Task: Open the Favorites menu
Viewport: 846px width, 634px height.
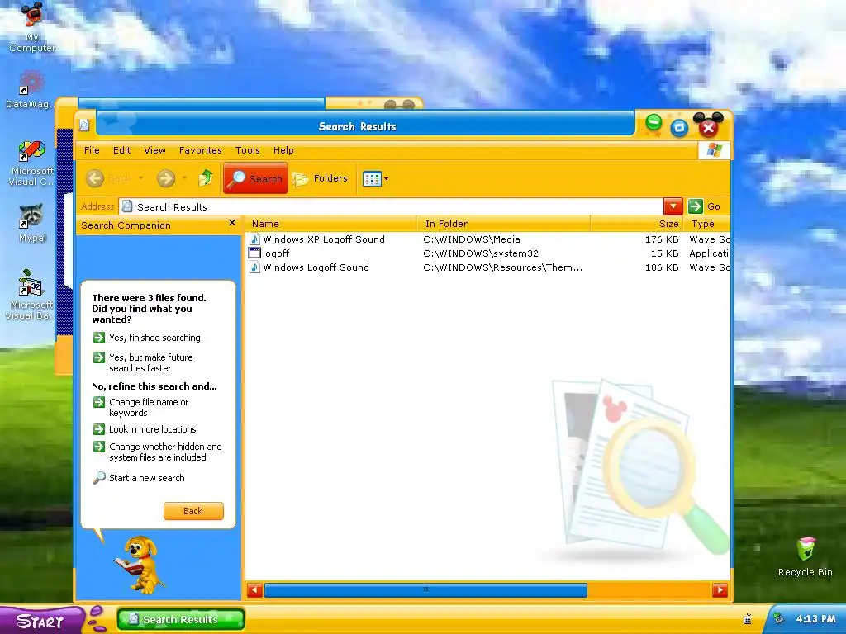Action: pyautogui.click(x=200, y=150)
